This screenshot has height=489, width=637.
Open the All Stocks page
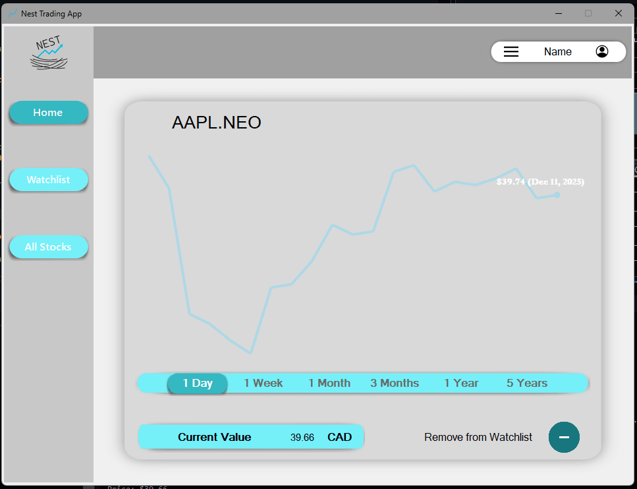tap(48, 246)
